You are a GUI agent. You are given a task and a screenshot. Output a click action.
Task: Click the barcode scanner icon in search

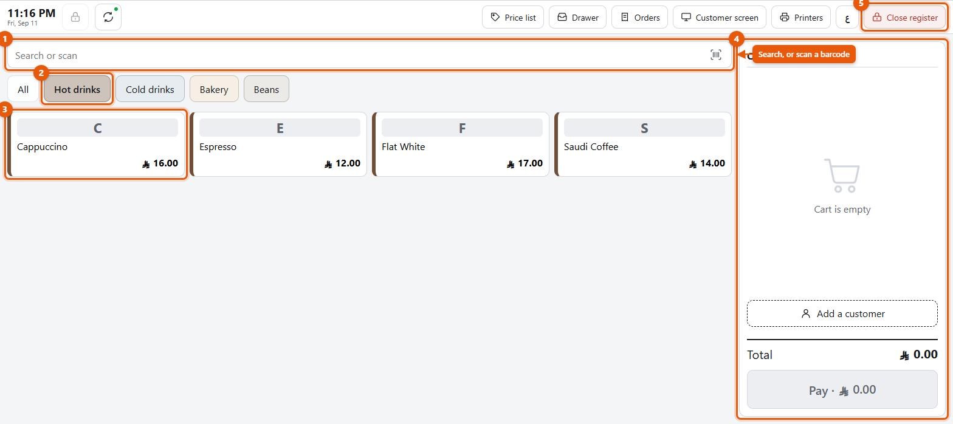point(716,55)
